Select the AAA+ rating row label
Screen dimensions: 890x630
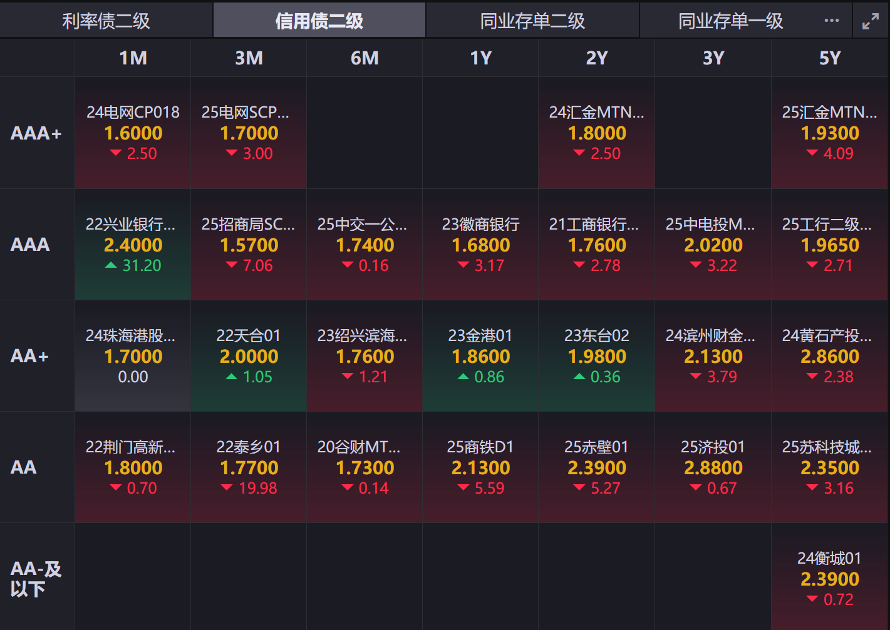tap(36, 133)
